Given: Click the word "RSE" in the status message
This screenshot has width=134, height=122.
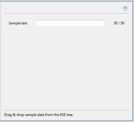Looking at the screenshot, I should pyautogui.click(x=63, y=115).
